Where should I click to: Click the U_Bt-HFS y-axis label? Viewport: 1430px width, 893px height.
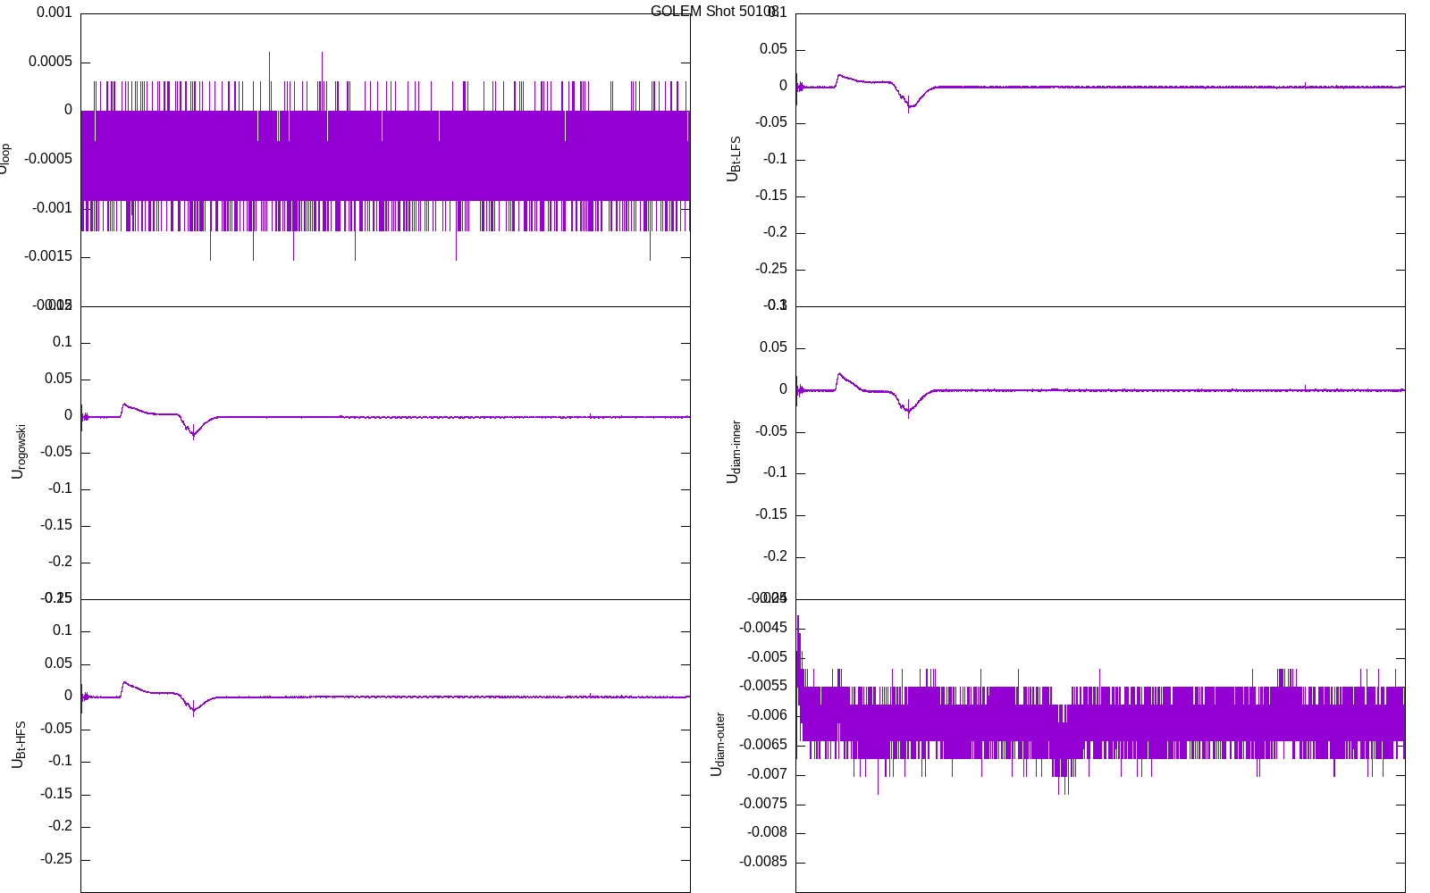click(19, 745)
